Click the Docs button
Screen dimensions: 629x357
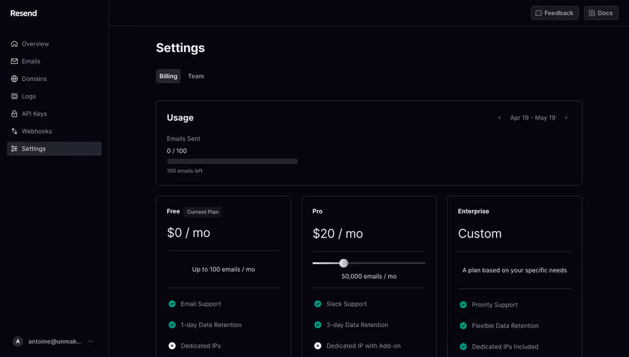coord(601,14)
